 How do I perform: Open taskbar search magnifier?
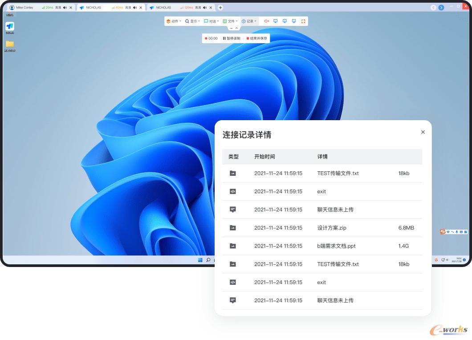[x=208, y=260]
